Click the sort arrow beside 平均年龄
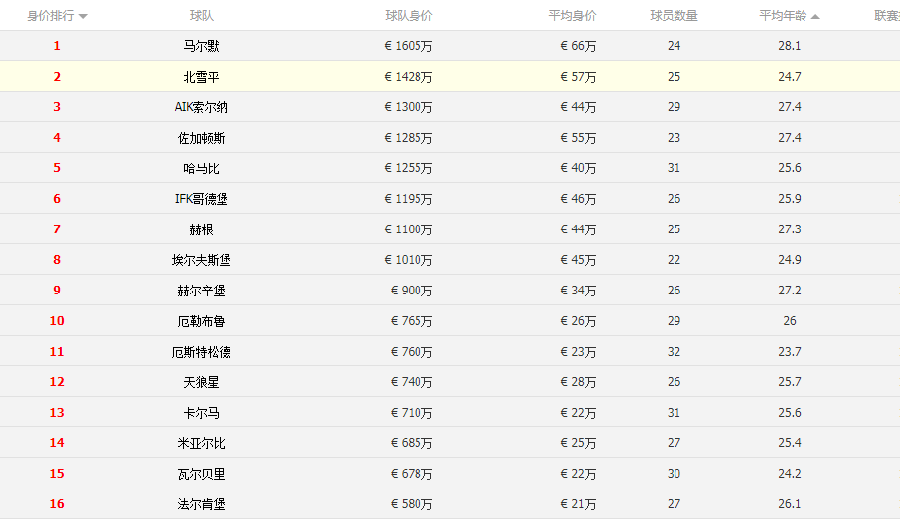The width and height of the screenshot is (900, 521). coord(815,17)
